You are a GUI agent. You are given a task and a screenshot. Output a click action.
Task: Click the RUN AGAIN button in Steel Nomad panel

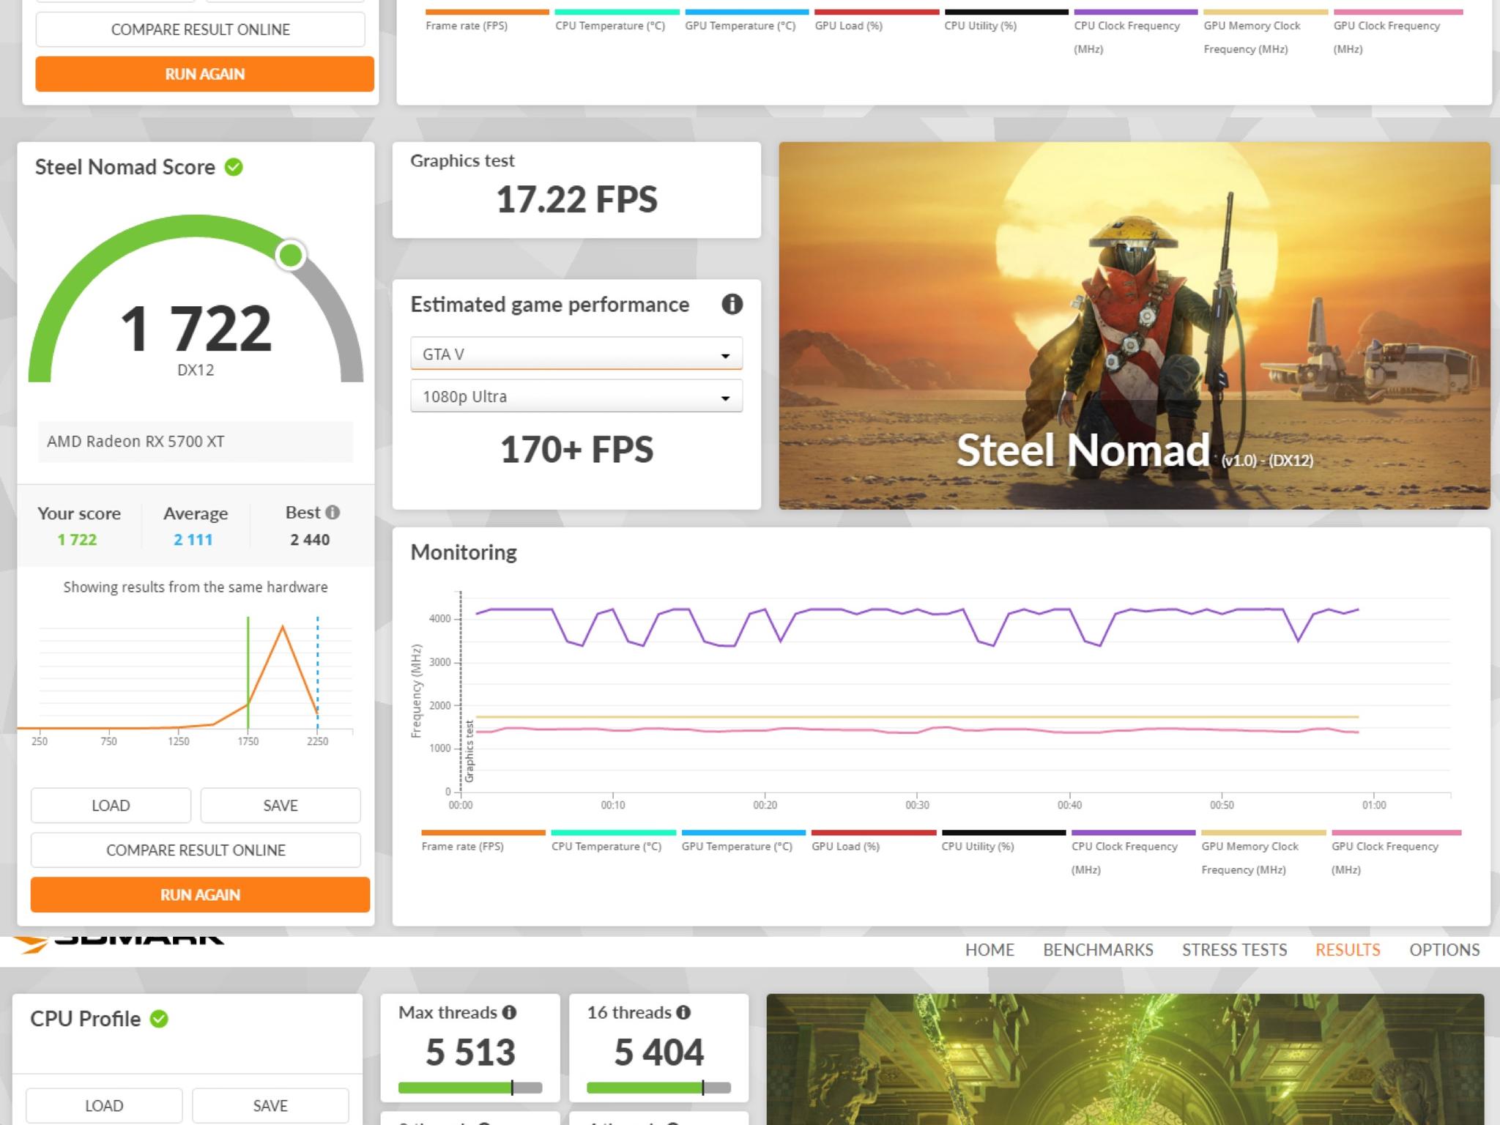(x=200, y=894)
